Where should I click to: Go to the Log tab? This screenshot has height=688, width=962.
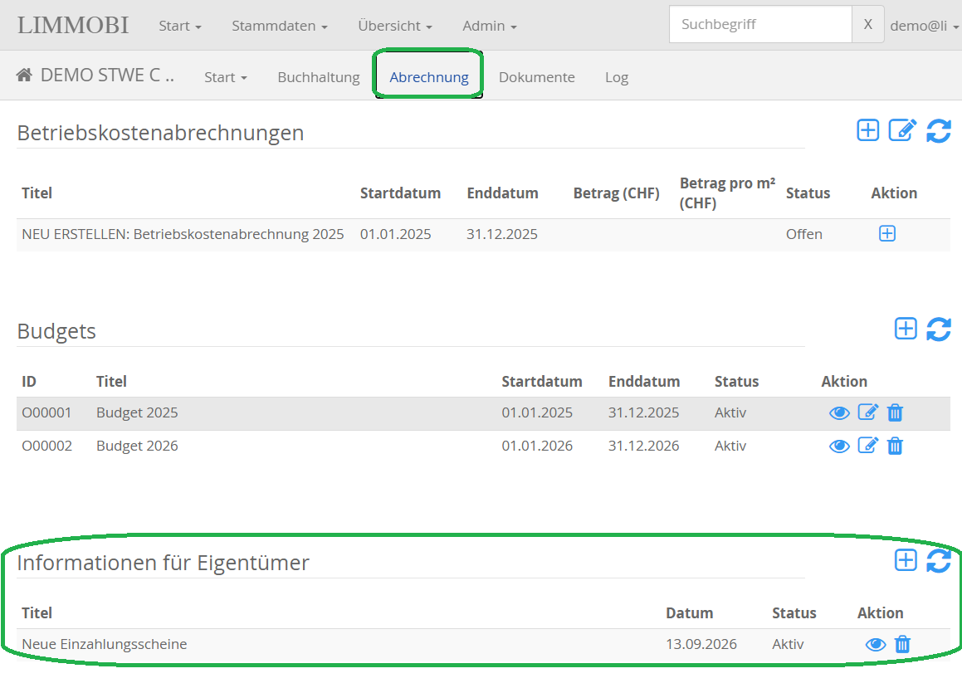point(617,77)
